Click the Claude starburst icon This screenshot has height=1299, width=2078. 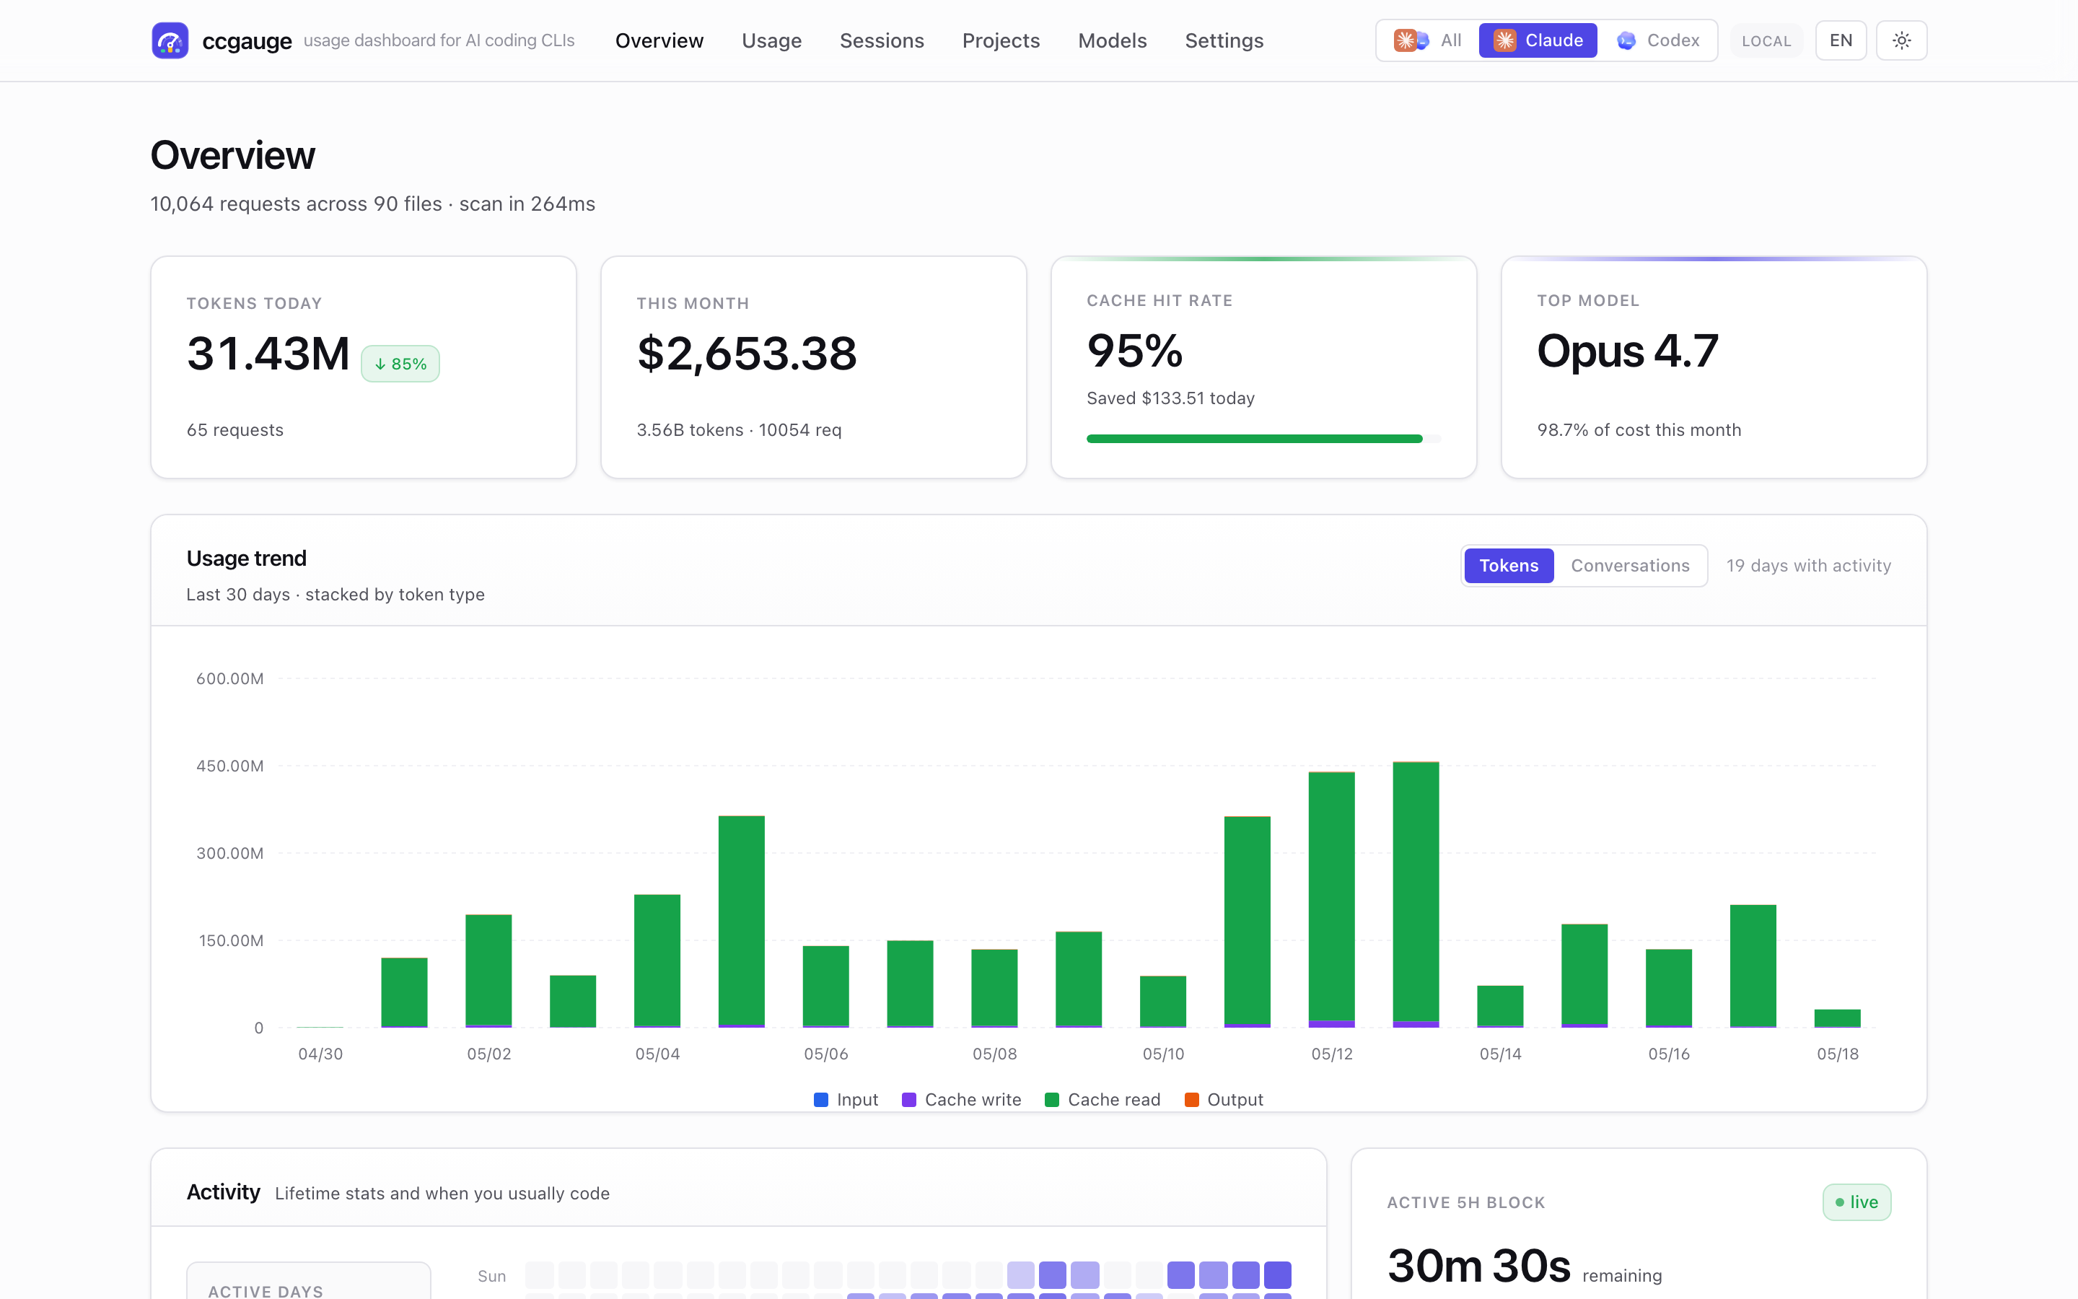click(x=1504, y=40)
